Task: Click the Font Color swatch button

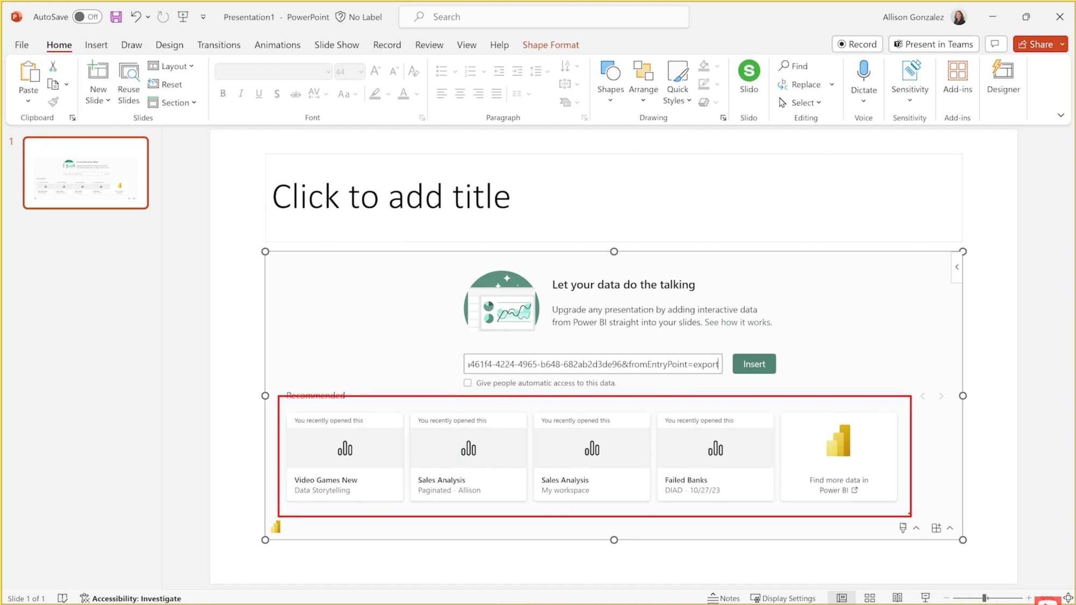Action: [403, 94]
